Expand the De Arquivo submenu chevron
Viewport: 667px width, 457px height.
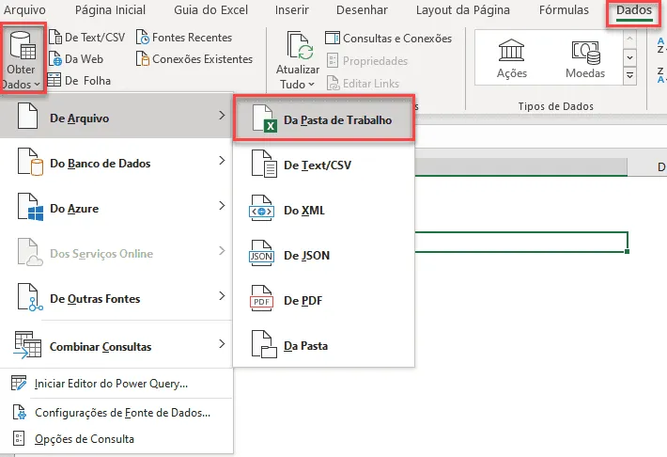pyautogui.click(x=222, y=116)
